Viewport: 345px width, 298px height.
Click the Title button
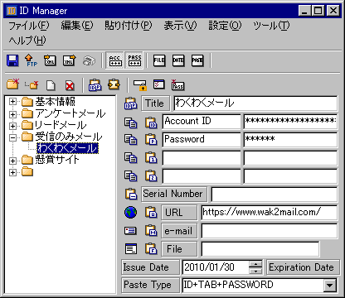coord(155,103)
